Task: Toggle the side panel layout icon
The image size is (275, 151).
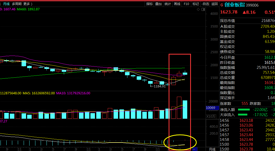Action: [x=203, y=10]
